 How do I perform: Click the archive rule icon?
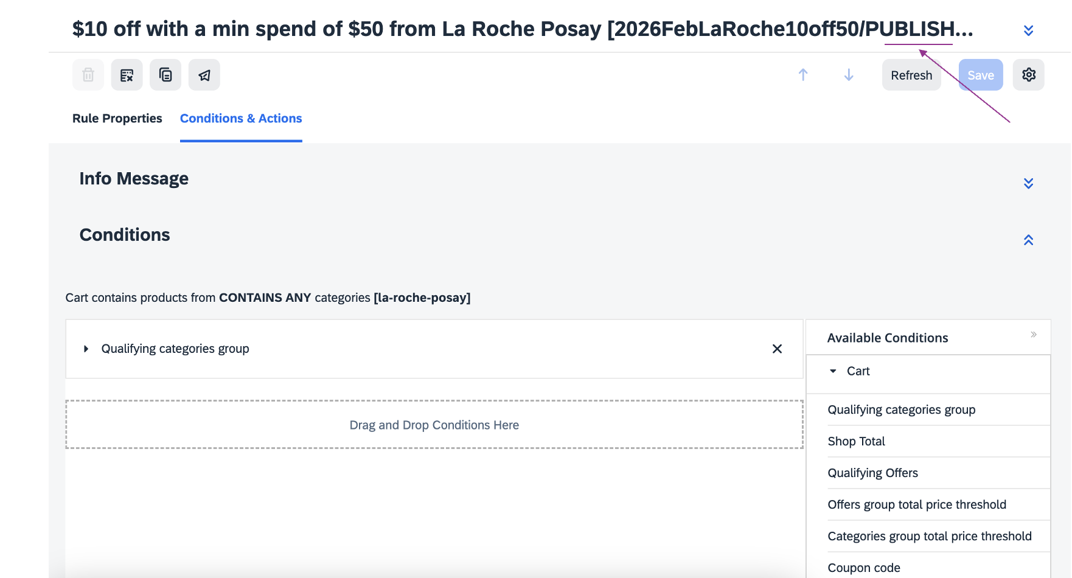tap(127, 75)
